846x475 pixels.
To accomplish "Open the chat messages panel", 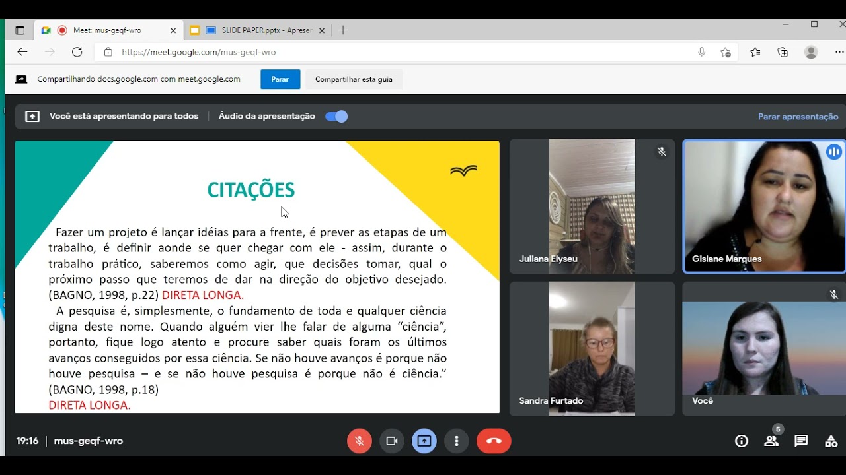I will coord(801,441).
